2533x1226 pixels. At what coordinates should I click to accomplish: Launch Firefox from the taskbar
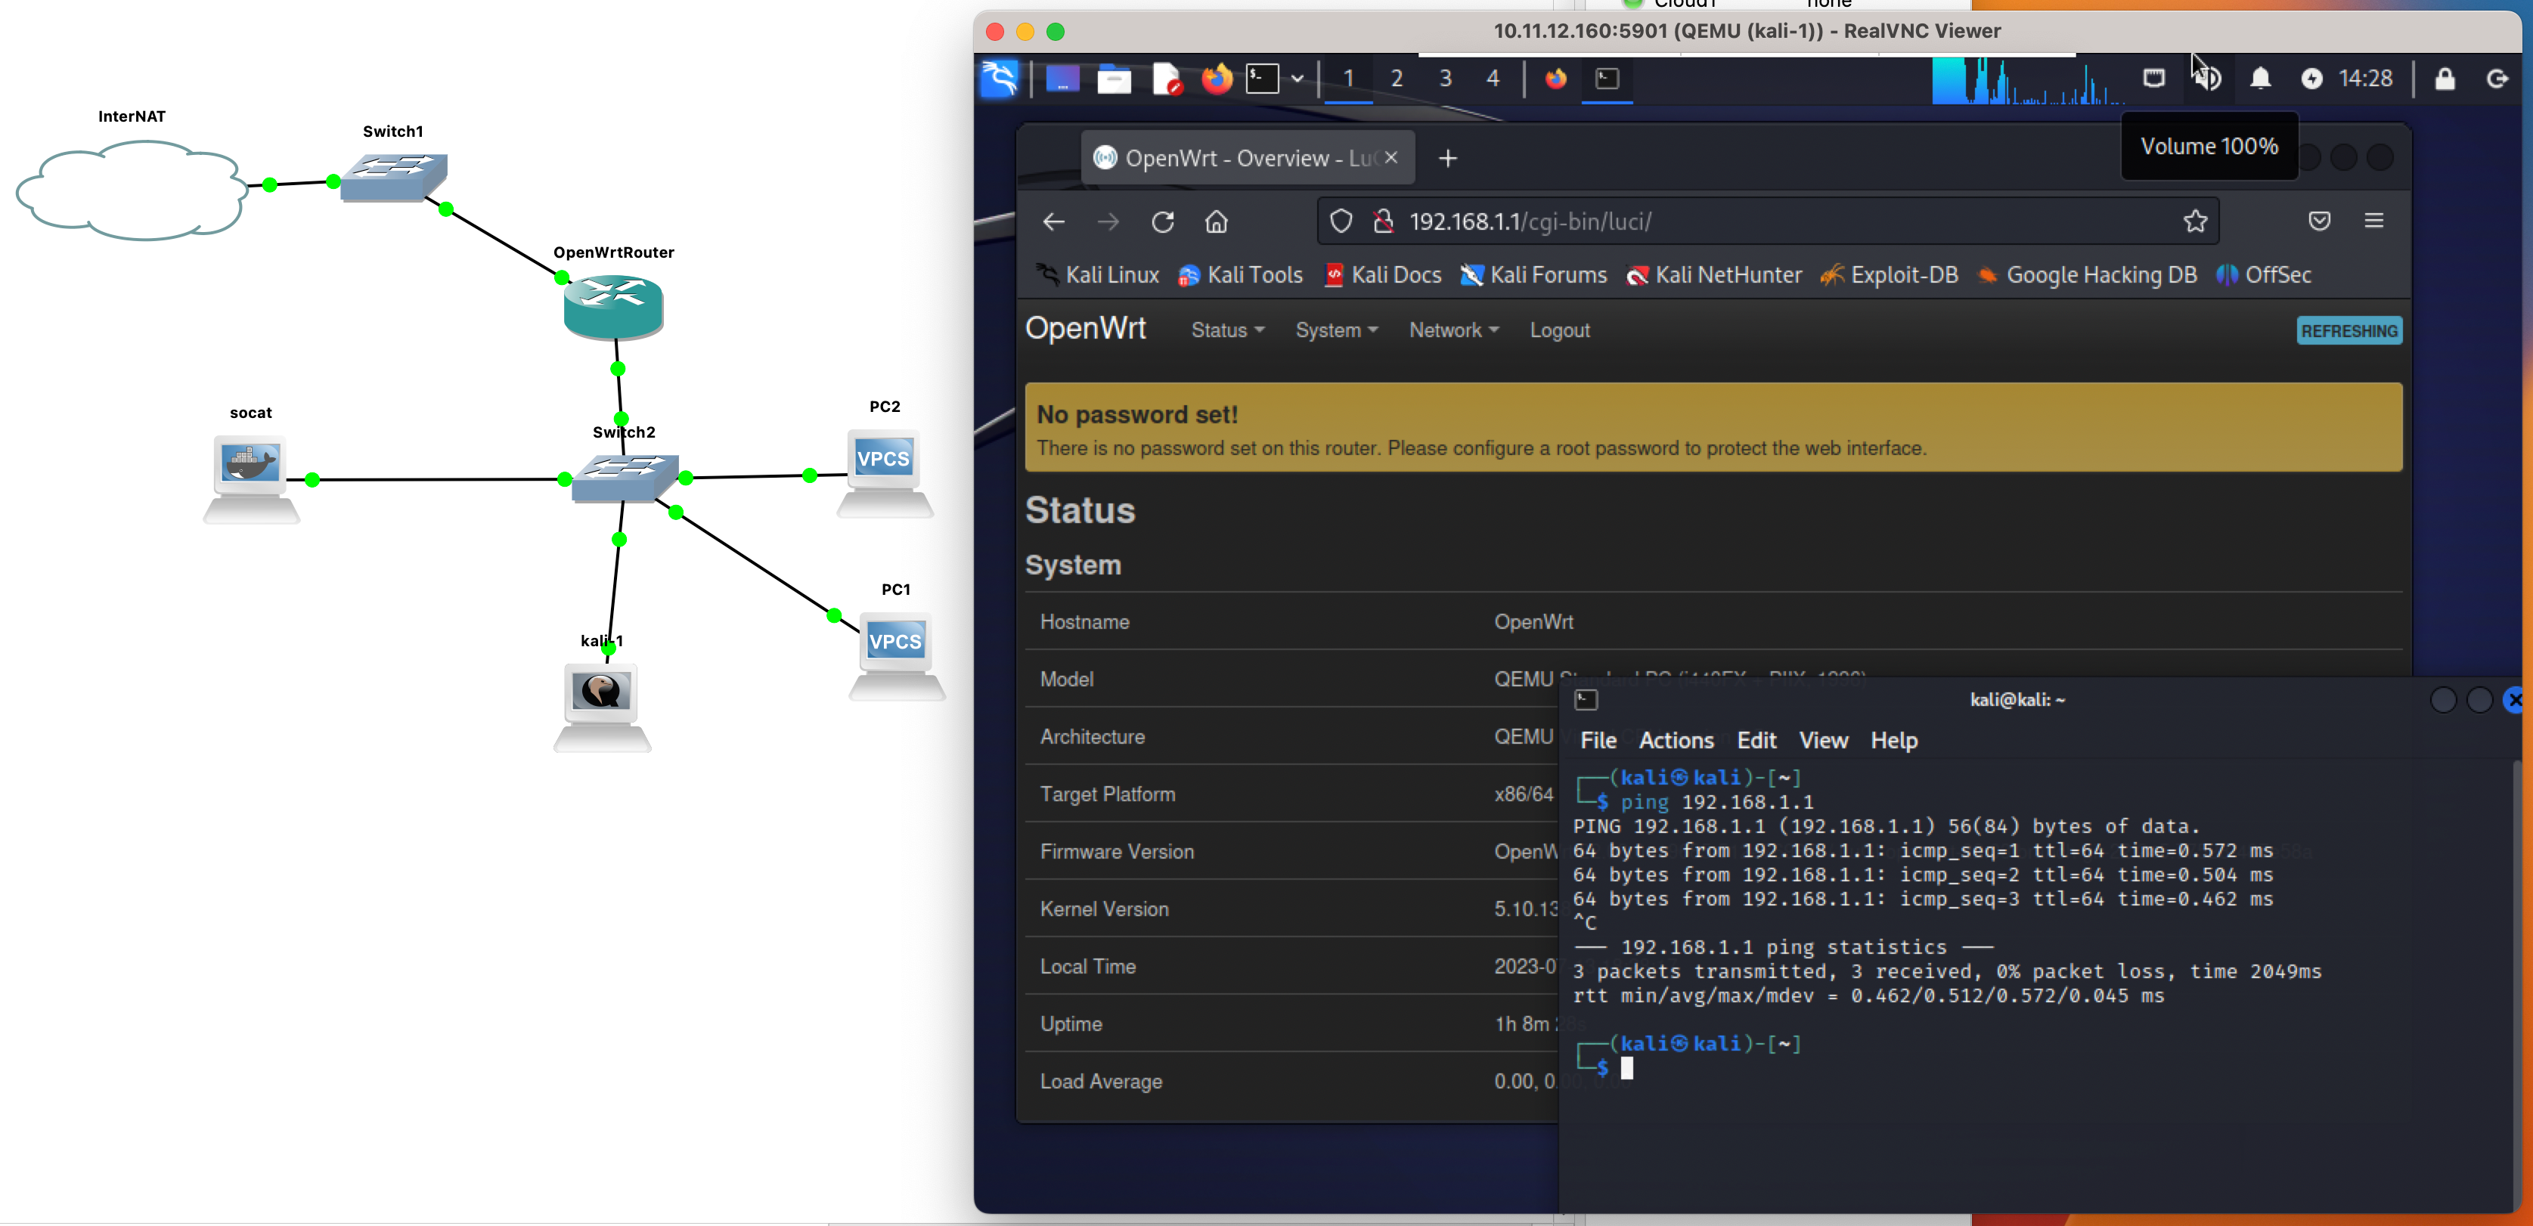point(1215,79)
